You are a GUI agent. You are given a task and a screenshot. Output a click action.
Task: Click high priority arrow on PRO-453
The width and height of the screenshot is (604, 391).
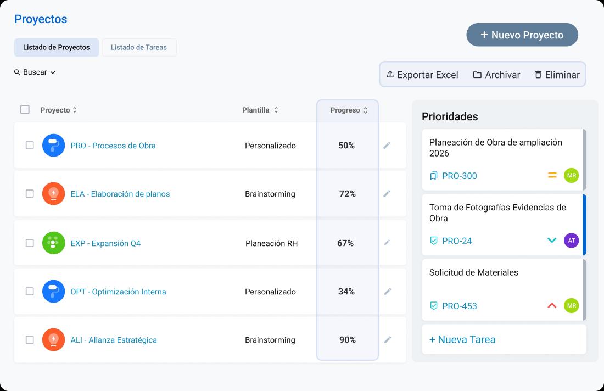(552, 305)
